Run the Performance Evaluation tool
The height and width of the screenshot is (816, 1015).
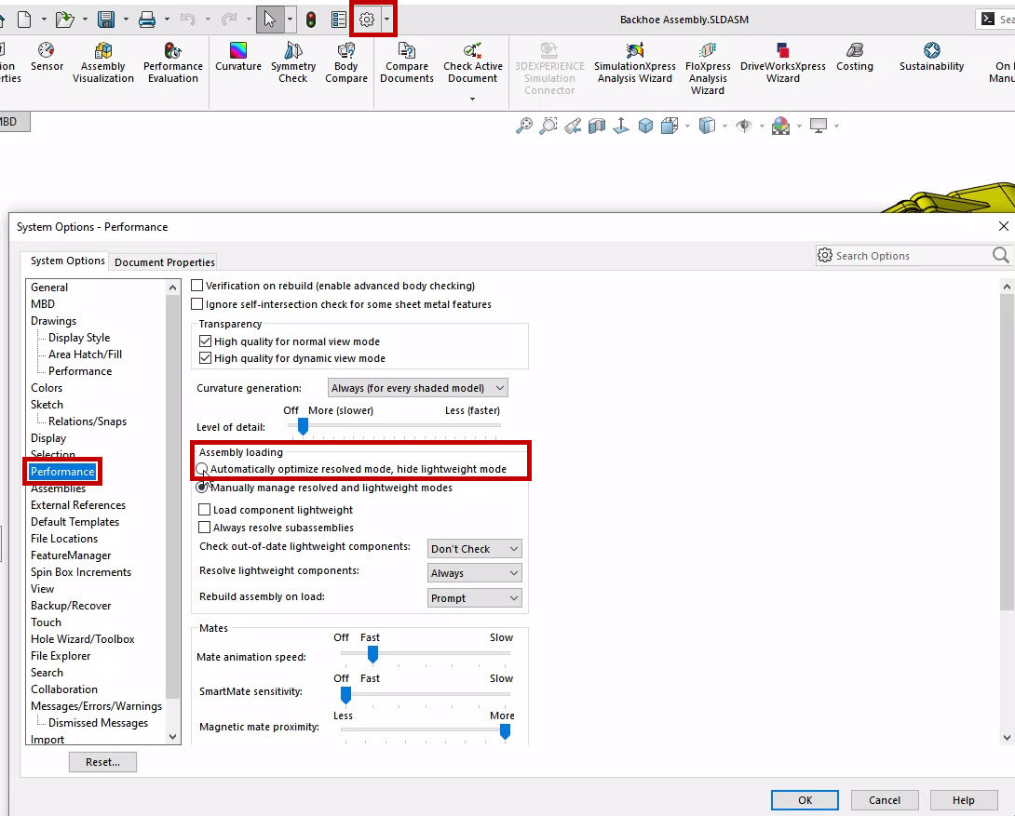172,58
